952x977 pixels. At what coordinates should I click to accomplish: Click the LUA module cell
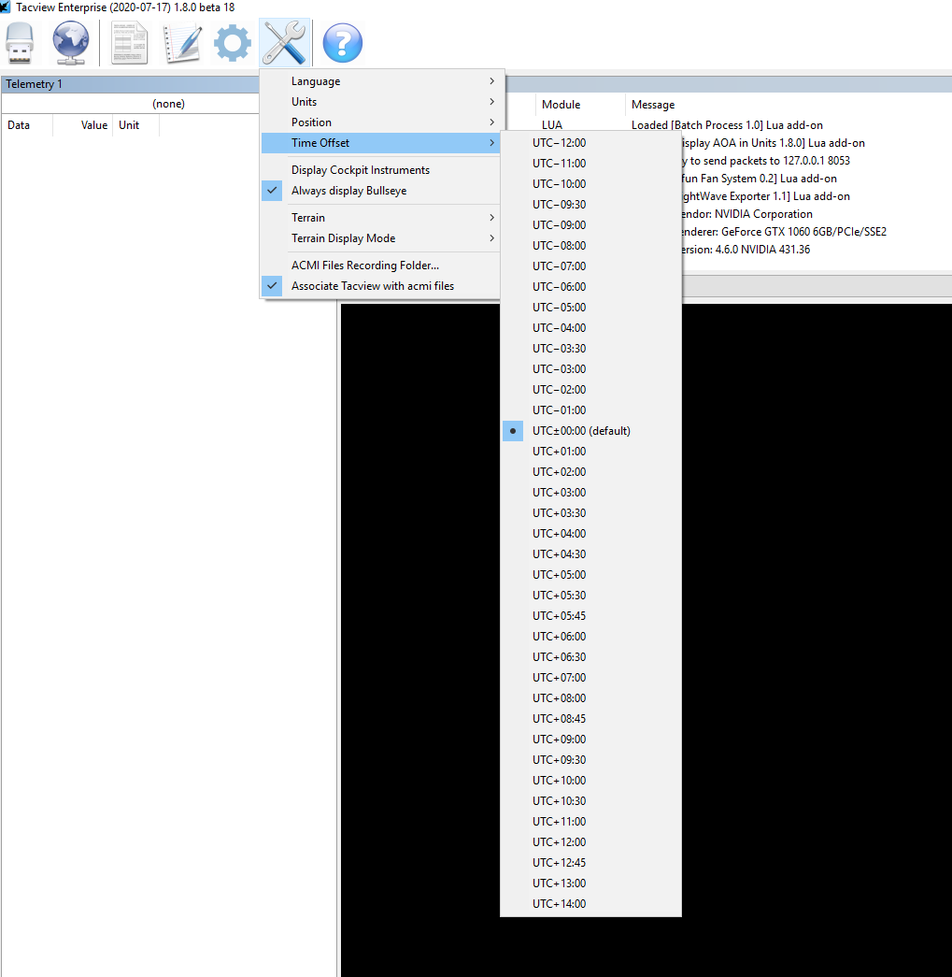click(551, 125)
